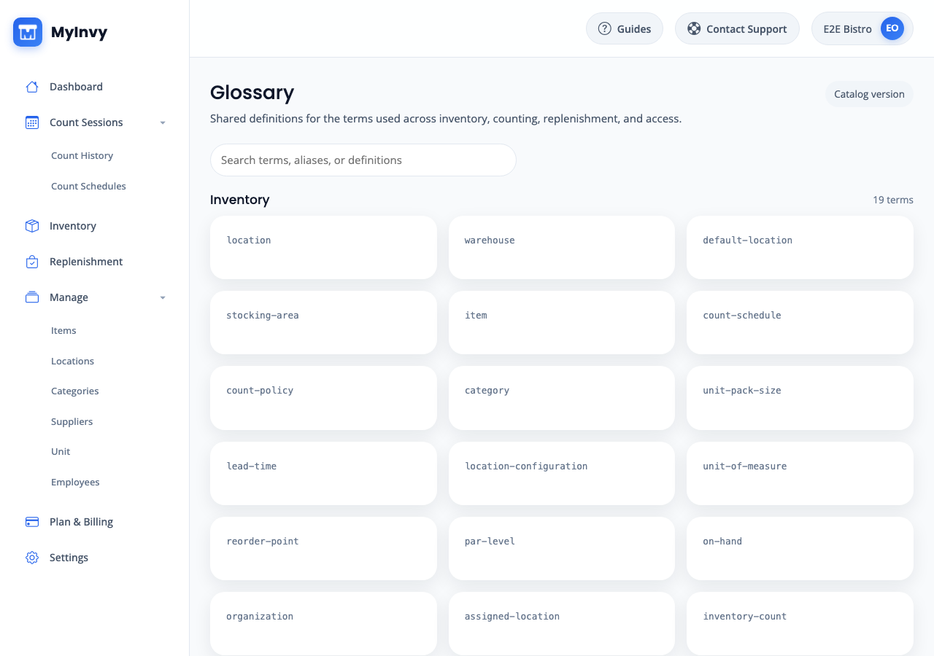The width and height of the screenshot is (934, 656).
Task: Click the Contact Support lifebuoy icon
Action: pyautogui.click(x=694, y=29)
